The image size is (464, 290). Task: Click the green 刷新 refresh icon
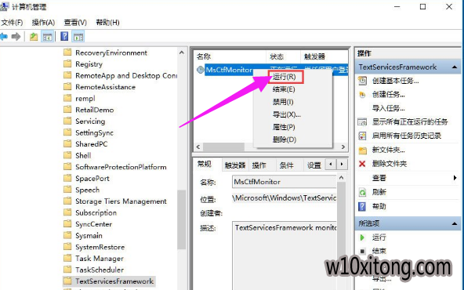[362, 192]
